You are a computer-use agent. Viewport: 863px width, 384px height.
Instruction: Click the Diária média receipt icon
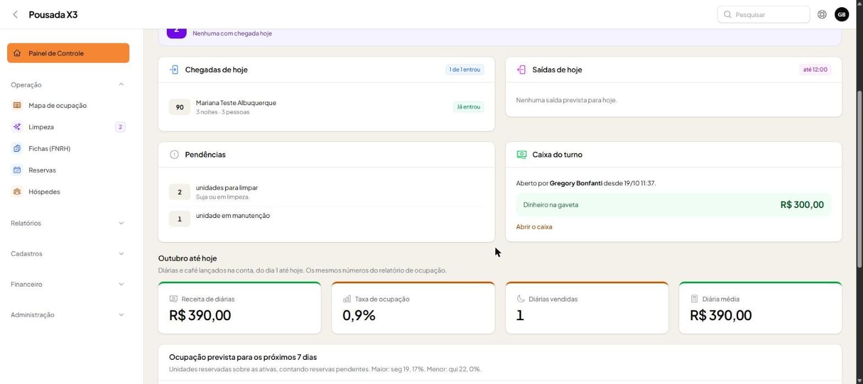(x=694, y=299)
